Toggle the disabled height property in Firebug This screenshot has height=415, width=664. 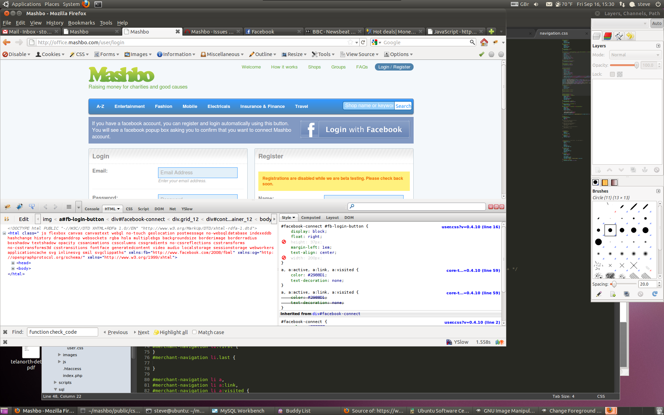tap(284, 242)
